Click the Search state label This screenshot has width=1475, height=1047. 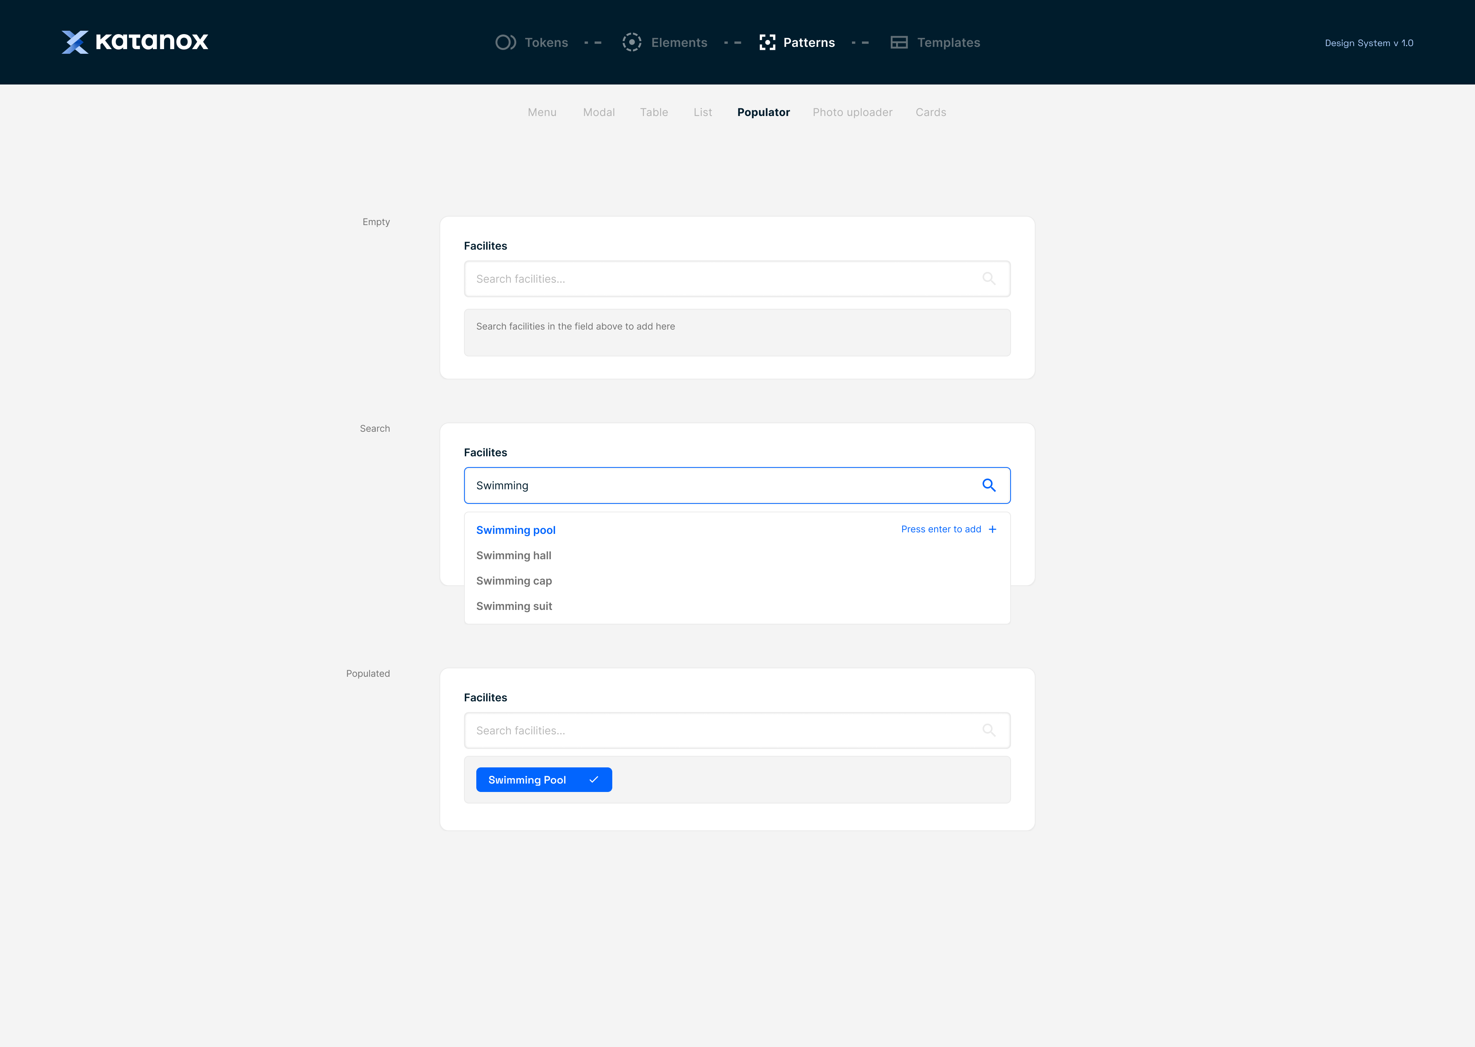point(375,428)
